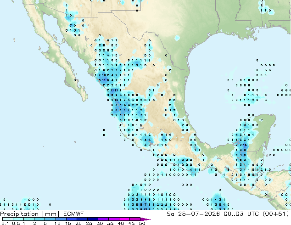
Task: Click the "UTC" label
Action: click(x=253, y=214)
